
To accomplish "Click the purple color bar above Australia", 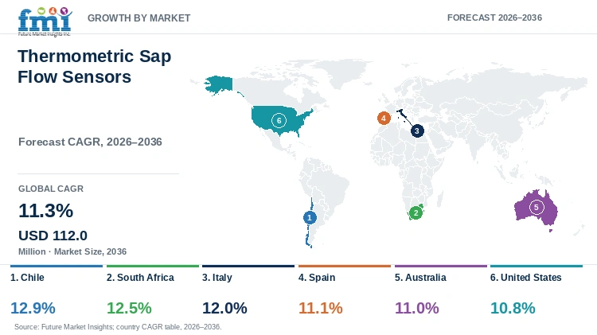I will click(441, 266).
